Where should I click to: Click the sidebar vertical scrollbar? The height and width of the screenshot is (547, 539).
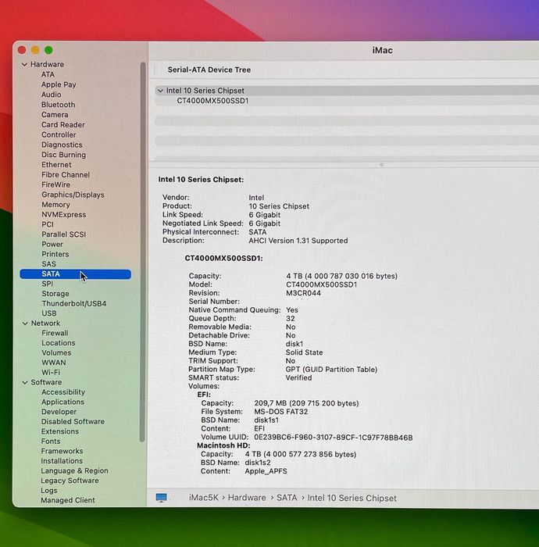click(142, 252)
